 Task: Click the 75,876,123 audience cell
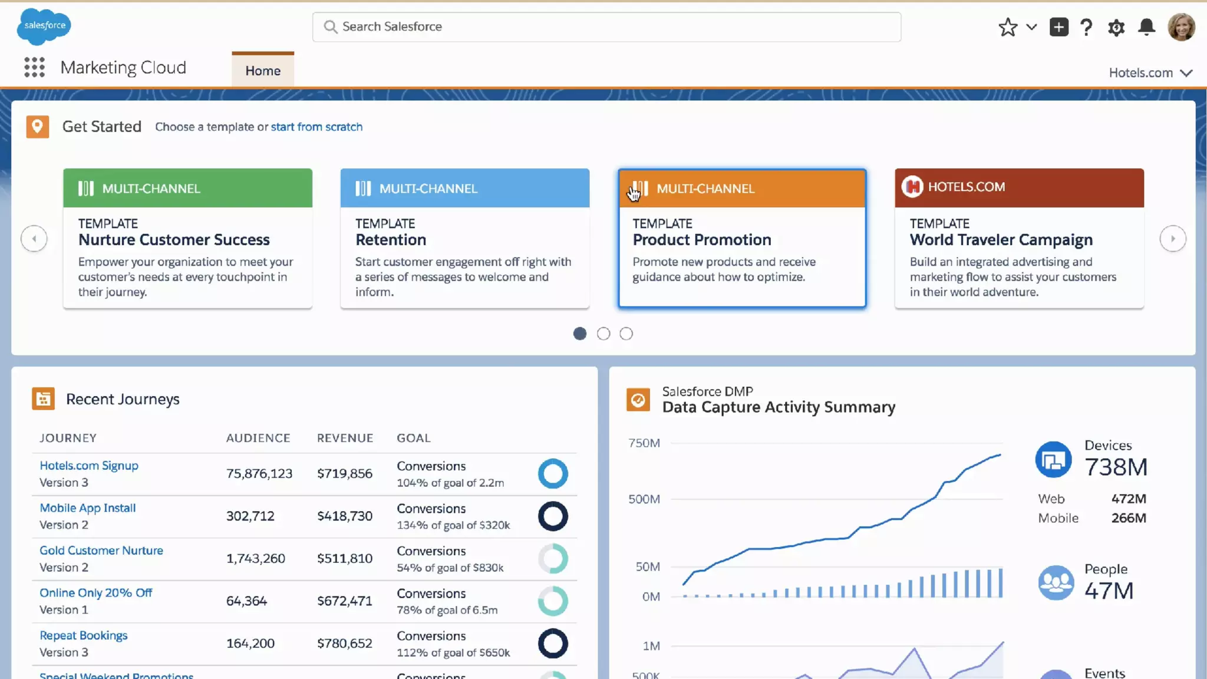point(259,473)
